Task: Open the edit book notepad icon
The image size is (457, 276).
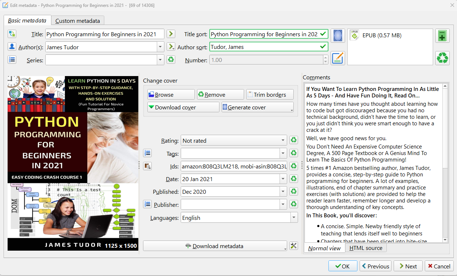Action: 338,58
